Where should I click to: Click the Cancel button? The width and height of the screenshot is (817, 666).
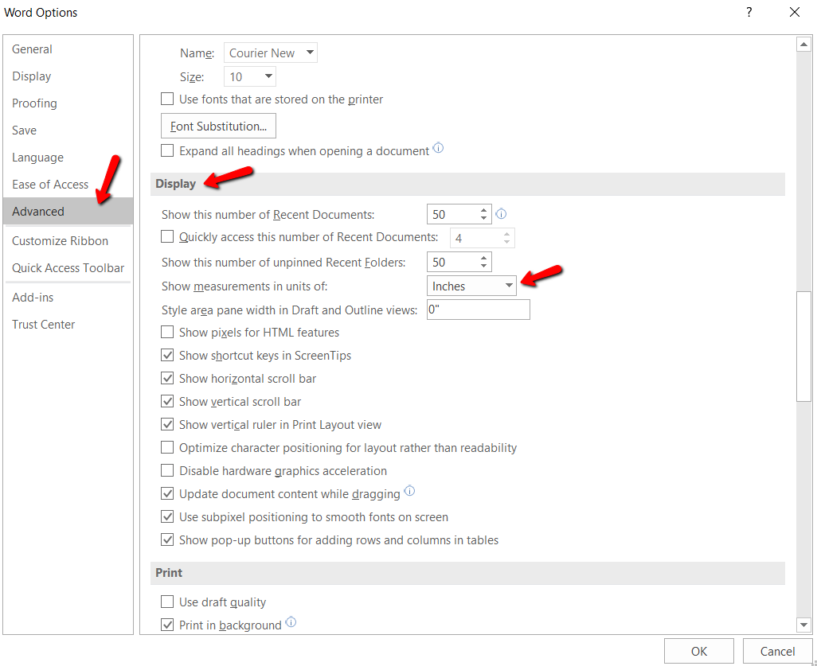[x=777, y=652]
